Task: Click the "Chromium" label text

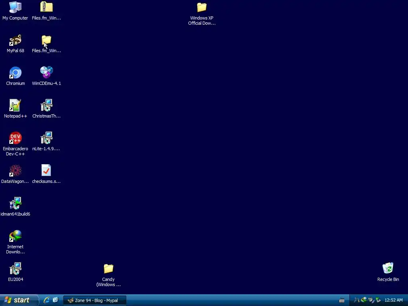Action: [x=16, y=83]
